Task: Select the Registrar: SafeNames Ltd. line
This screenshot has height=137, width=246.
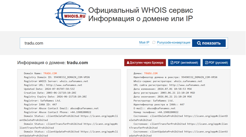Action: (x=43, y=101)
